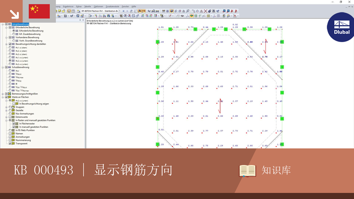Collapse the Schubbewehrung tree node
The image size is (354, 199).
3,67
